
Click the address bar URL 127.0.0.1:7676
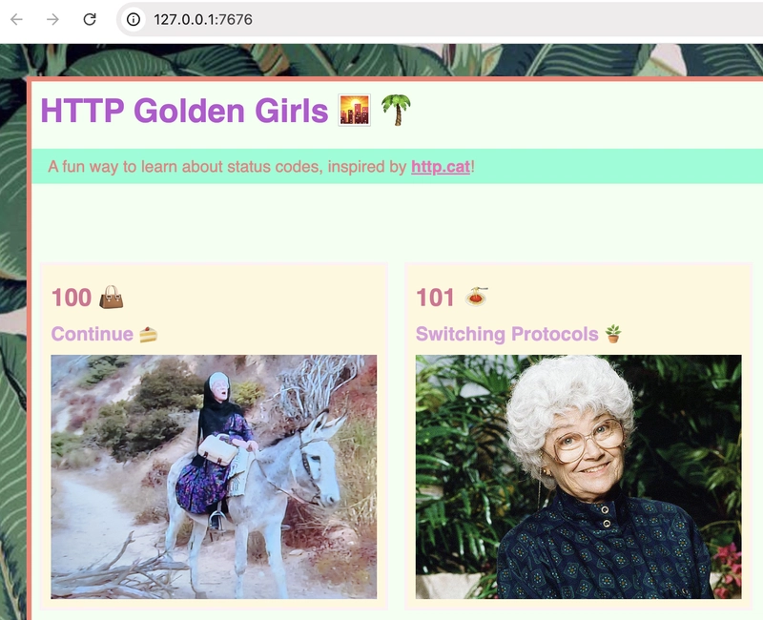coord(203,19)
